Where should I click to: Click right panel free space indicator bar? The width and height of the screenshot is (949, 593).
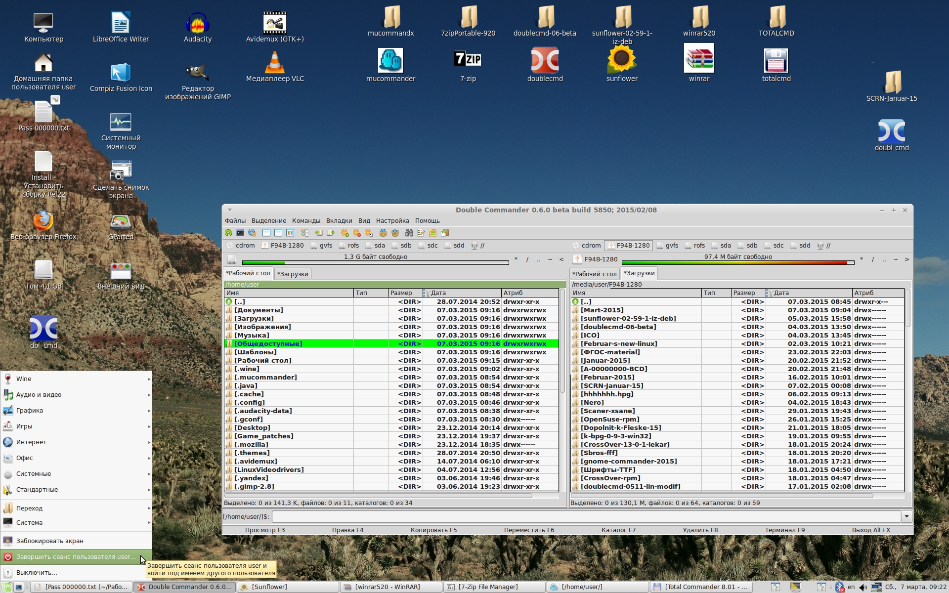737,262
